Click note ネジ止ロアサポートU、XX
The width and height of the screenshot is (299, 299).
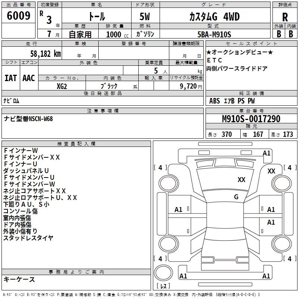click(40, 198)
